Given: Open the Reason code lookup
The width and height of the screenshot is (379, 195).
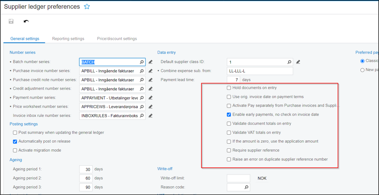Looking at the screenshot, I should pyautogui.click(x=247, y=187).
